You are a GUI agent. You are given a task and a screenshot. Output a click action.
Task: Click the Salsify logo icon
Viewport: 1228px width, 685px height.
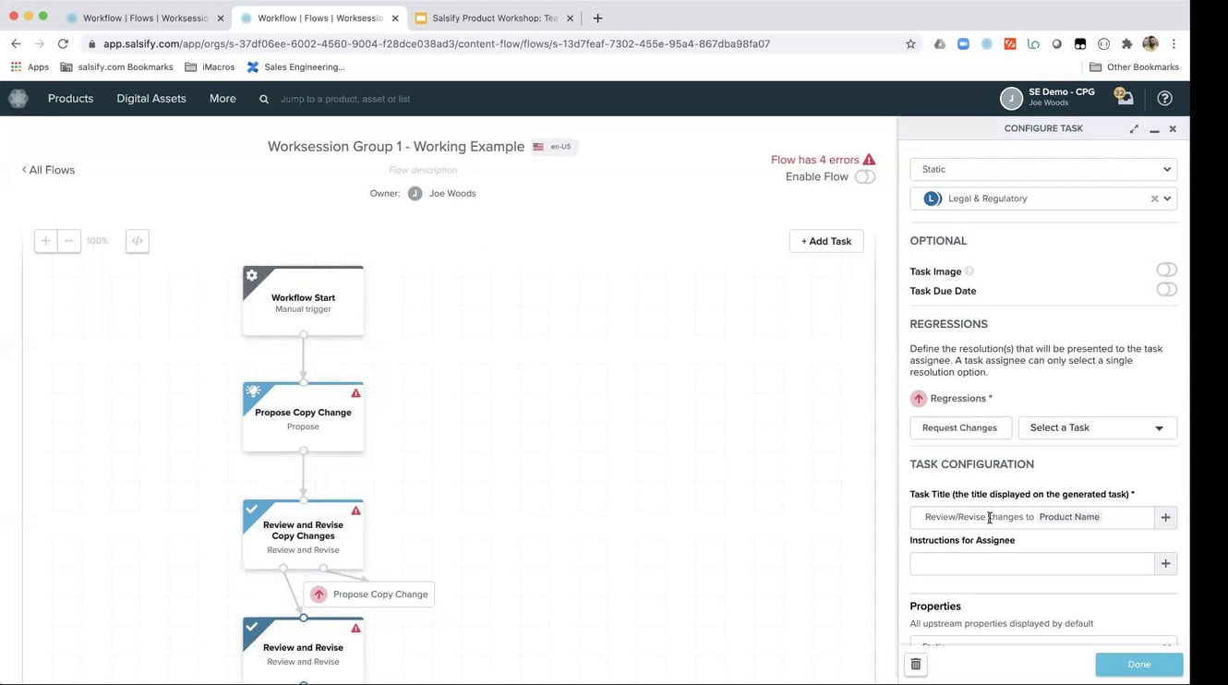[18, 99]
